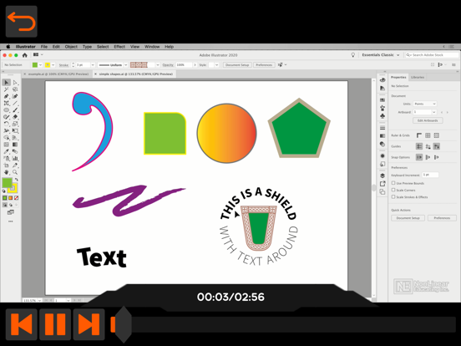Open the Units dropdown showing Points
Viewport: 461px width, 346px height.
425,104
